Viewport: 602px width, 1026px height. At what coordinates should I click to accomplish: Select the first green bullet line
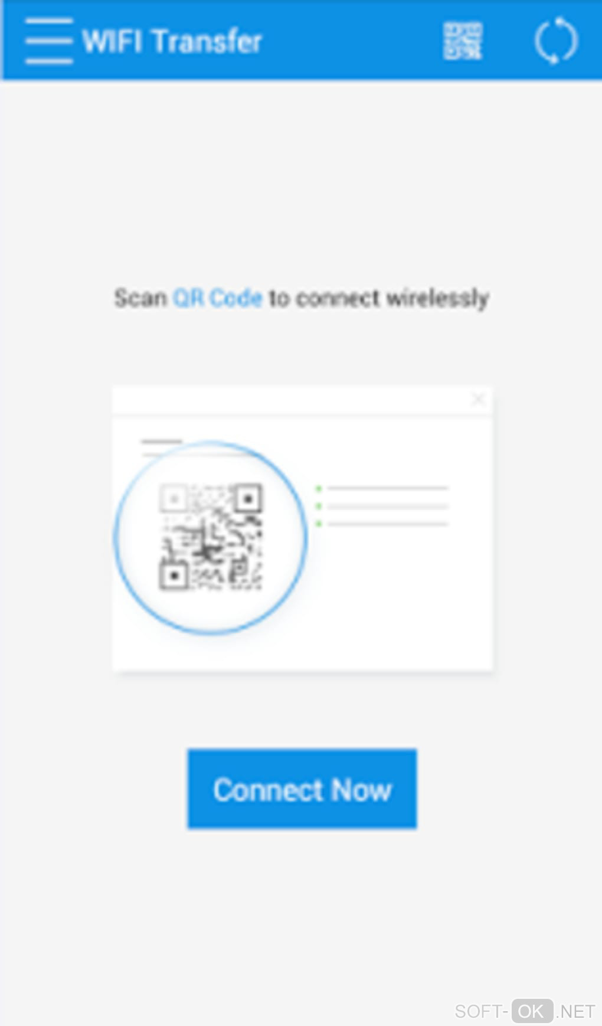(382, 488)
